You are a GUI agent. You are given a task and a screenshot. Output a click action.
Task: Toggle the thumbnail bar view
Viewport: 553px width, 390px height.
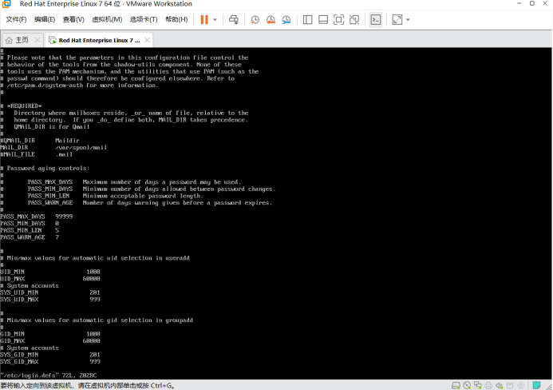click(323, 20)
